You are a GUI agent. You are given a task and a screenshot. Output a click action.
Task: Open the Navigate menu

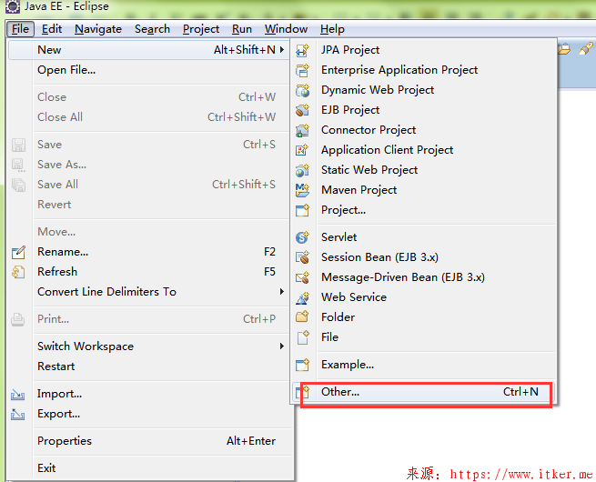pyautogui.click(x=98, y=29)
